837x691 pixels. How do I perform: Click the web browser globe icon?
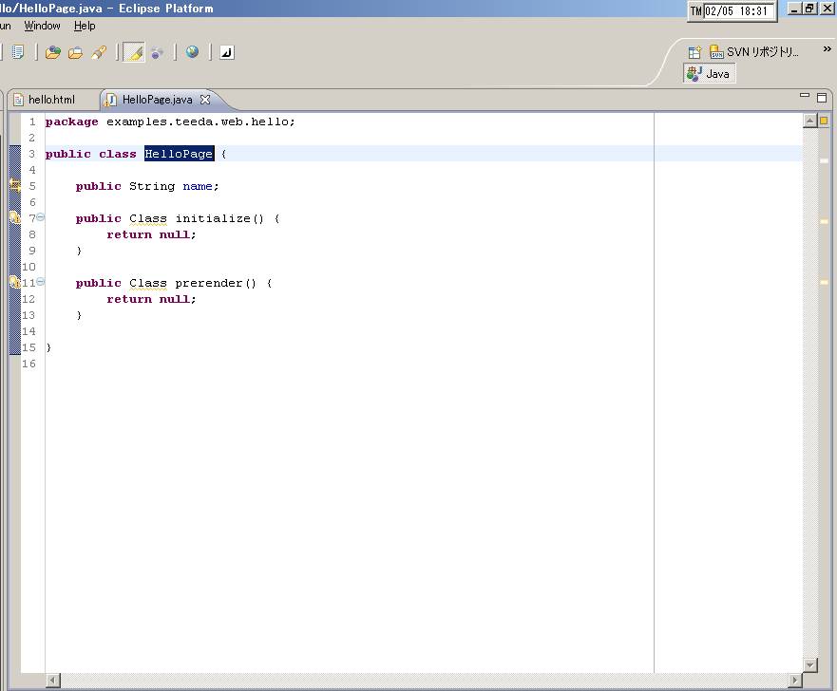(x=192, y=52)
